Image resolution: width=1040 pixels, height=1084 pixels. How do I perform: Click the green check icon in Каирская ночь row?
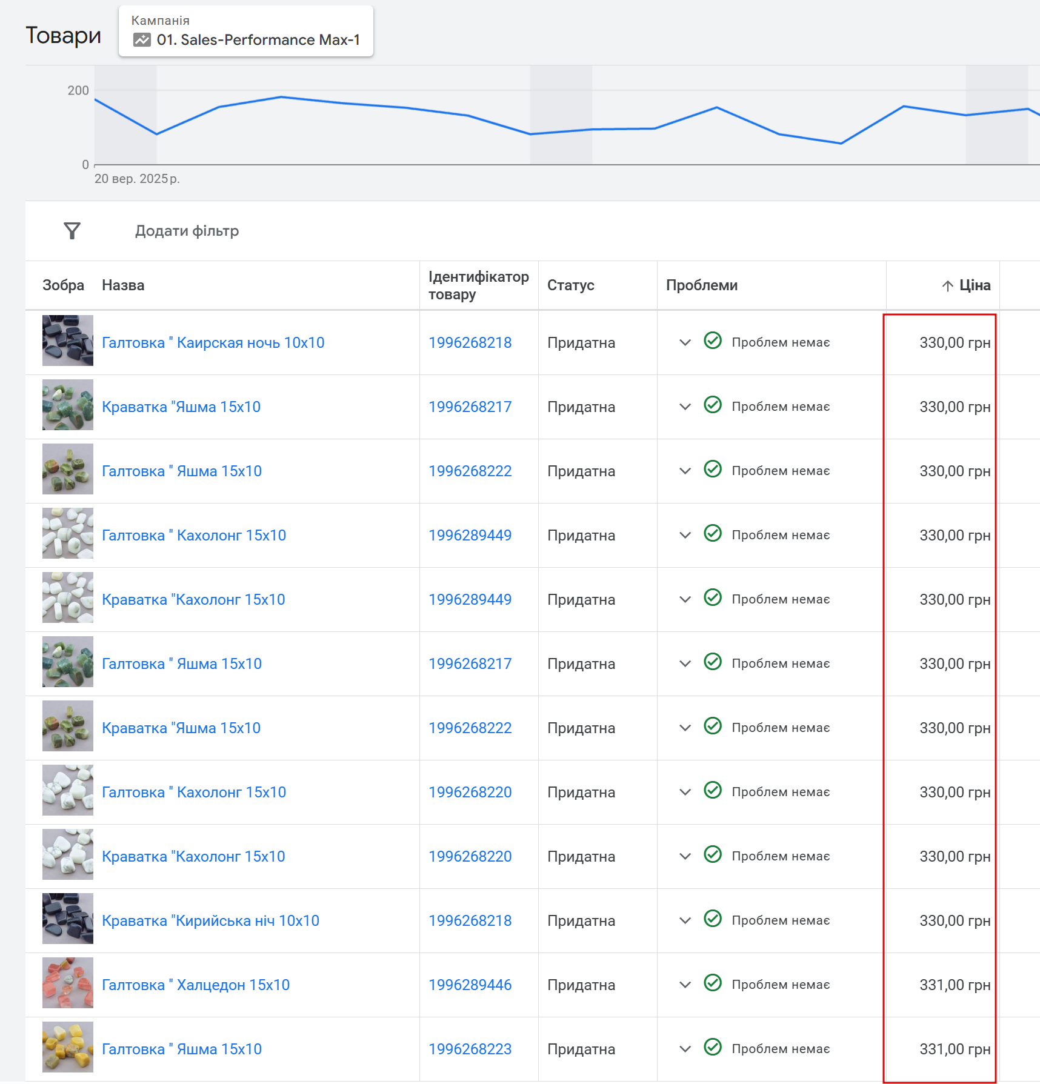coord(713,341)
